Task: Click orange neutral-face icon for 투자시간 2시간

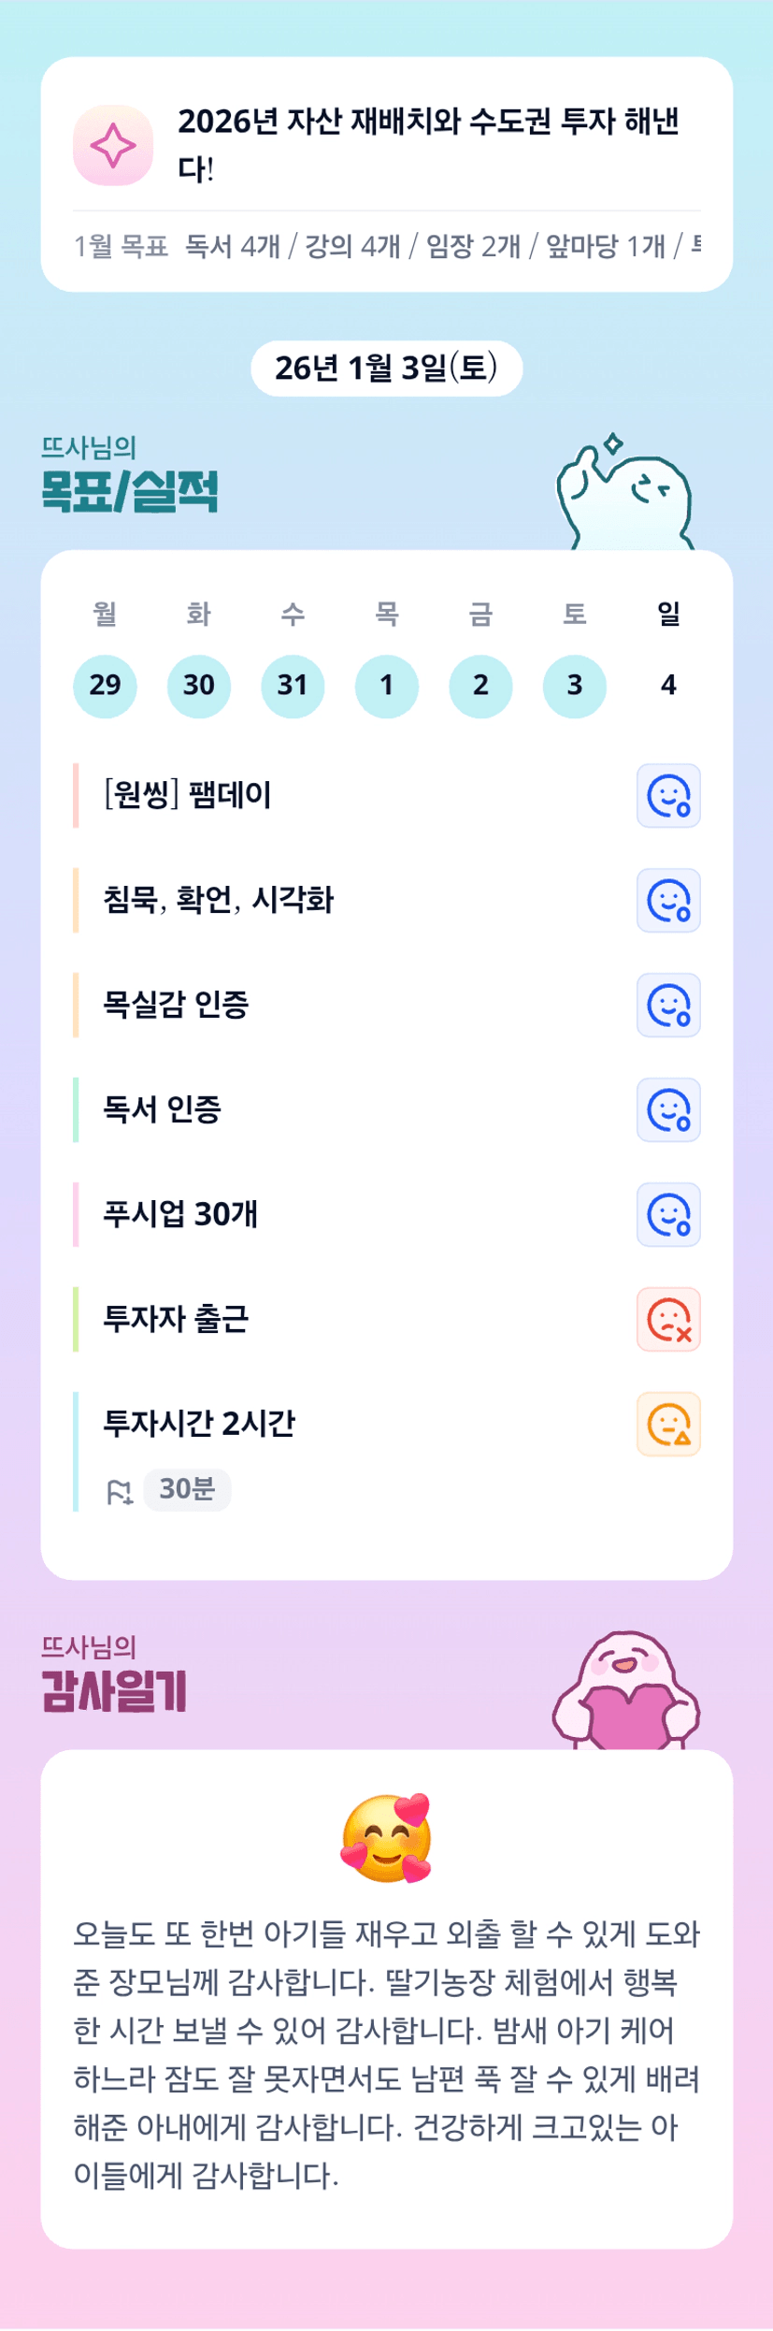Action: 668,1425
